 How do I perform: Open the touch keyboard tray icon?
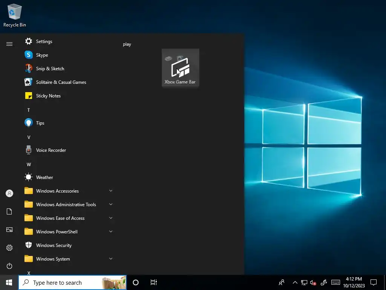[335, 282]
